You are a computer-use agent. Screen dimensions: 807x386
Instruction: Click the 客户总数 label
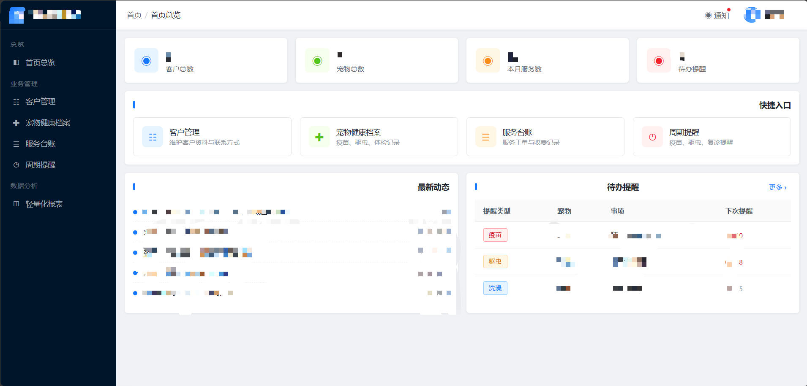[180, 69]
